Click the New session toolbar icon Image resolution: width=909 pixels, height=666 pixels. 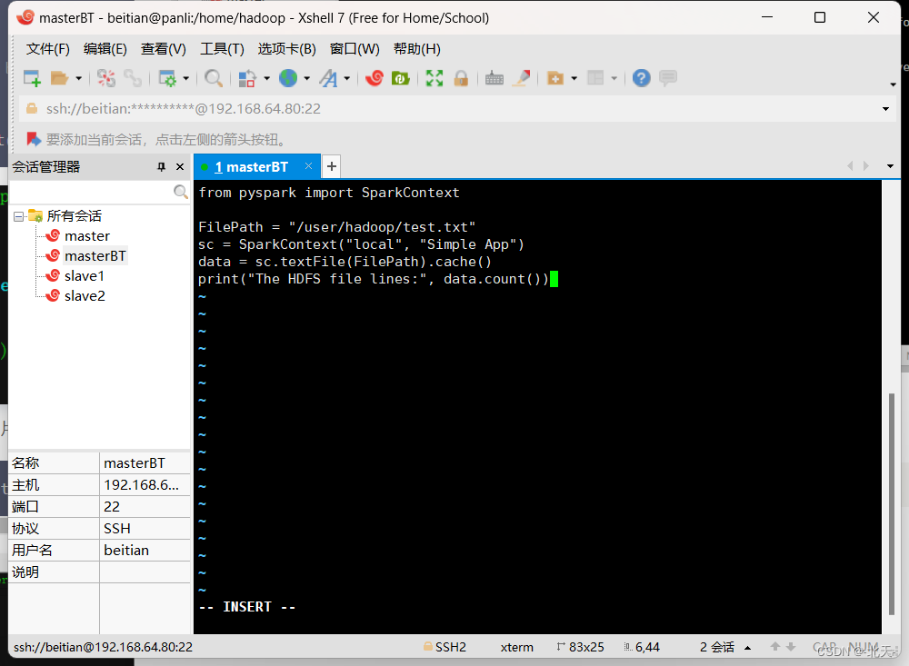click(31, 77)
